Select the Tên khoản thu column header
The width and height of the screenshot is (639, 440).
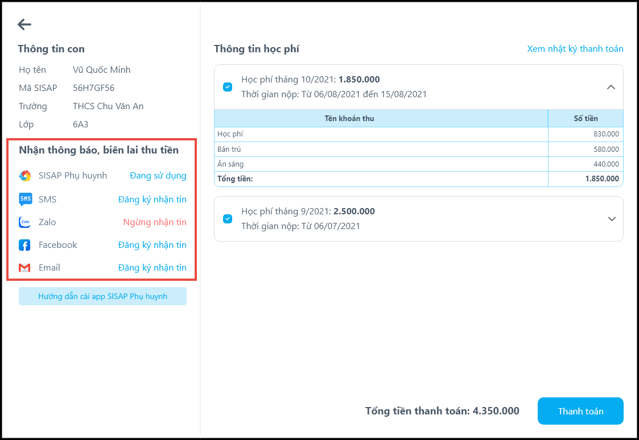click(x=381, y=118)
